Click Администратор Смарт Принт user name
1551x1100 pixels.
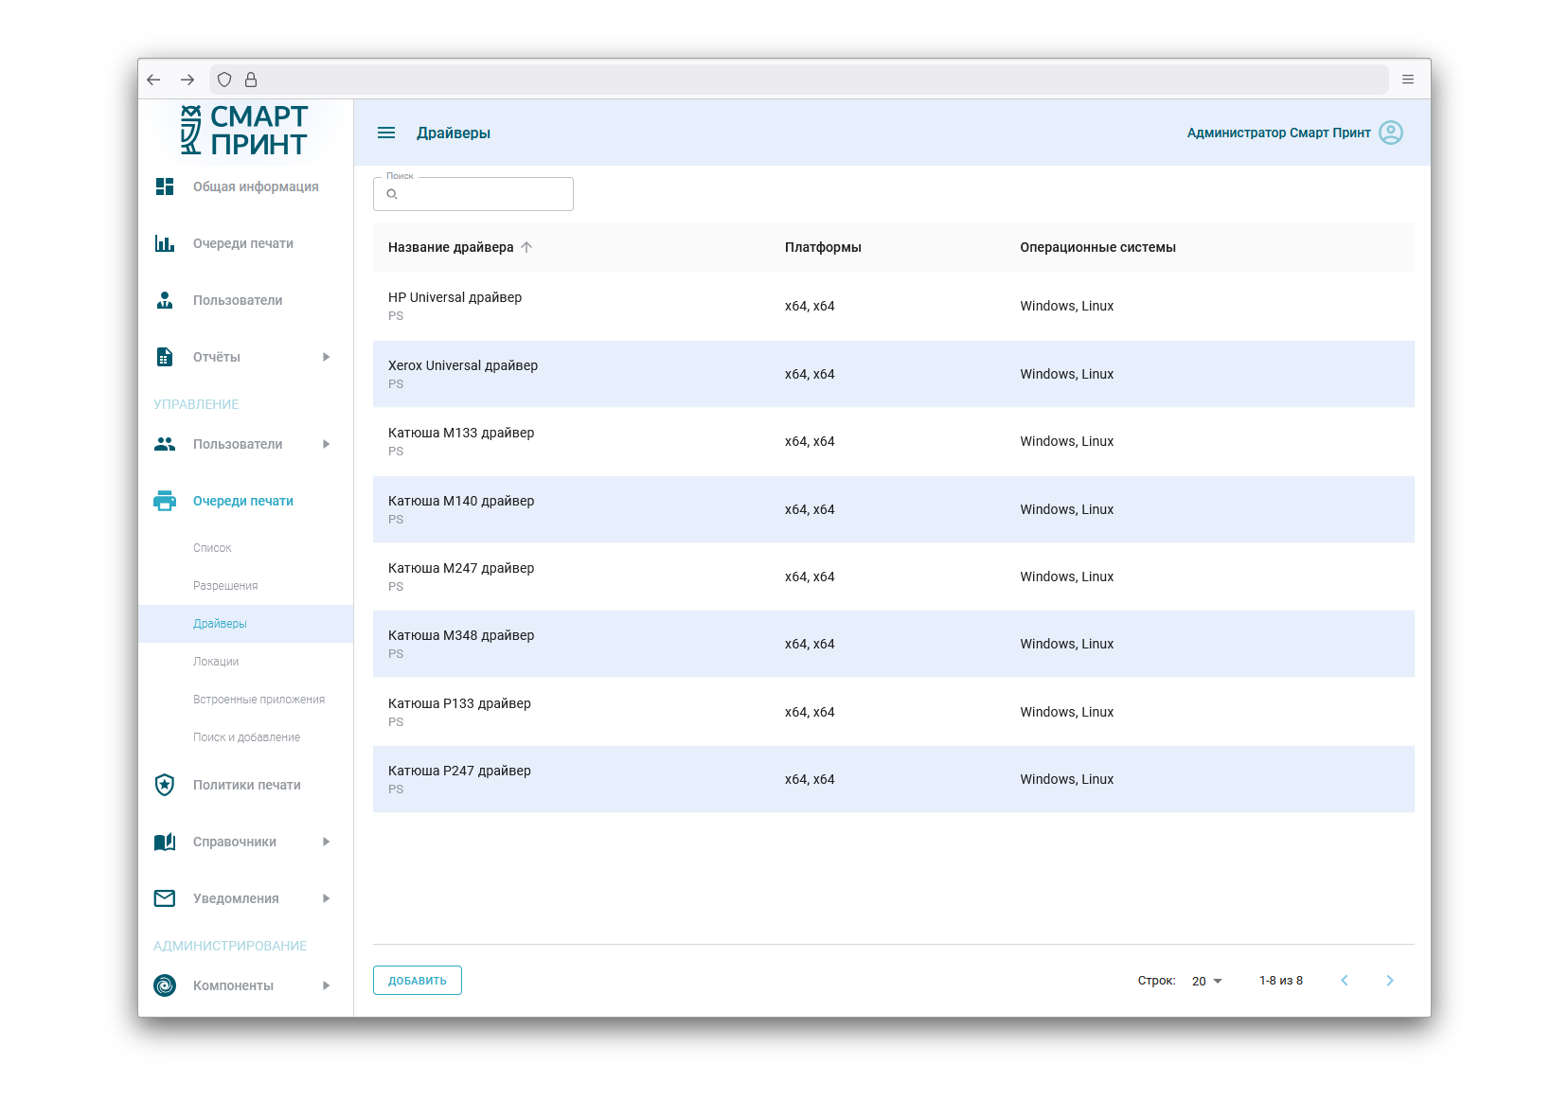tap(1278, 133)
